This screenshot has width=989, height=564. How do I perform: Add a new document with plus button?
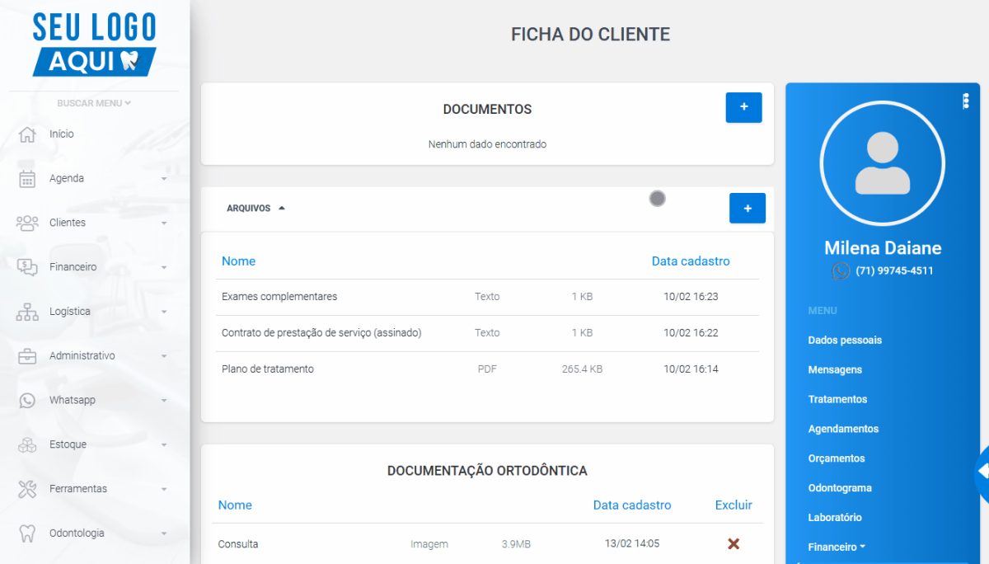pos(743,107)
